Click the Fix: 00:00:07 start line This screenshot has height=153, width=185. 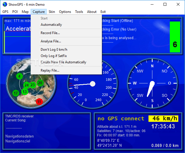[x=119, y=135]
